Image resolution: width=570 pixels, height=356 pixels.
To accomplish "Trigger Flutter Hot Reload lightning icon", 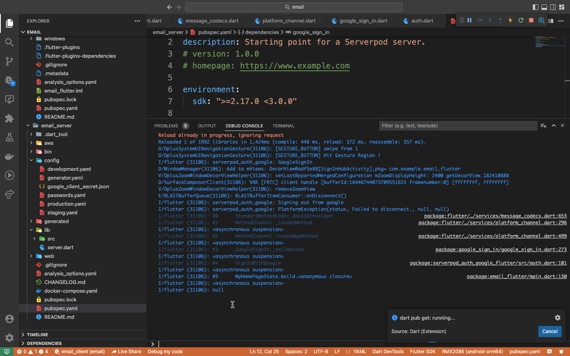I will [510, 20].
